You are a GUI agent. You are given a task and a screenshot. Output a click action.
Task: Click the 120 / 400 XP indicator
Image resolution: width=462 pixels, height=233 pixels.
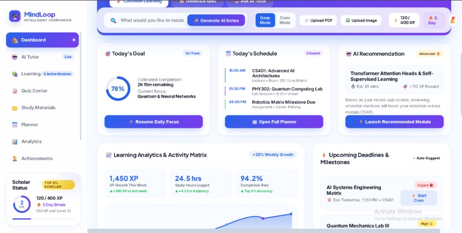coord(404,20)
